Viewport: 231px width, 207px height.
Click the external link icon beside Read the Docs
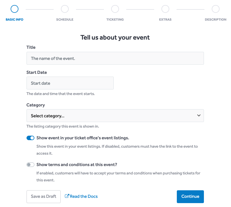tap(67, 196)
